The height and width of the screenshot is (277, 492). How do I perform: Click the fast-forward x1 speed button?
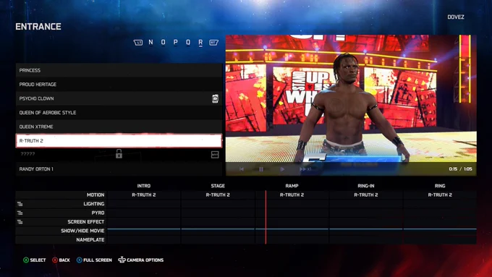(x=305, y=169)
